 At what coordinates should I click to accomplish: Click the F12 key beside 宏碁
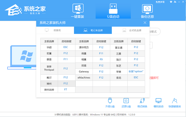[x=67, y=54]
